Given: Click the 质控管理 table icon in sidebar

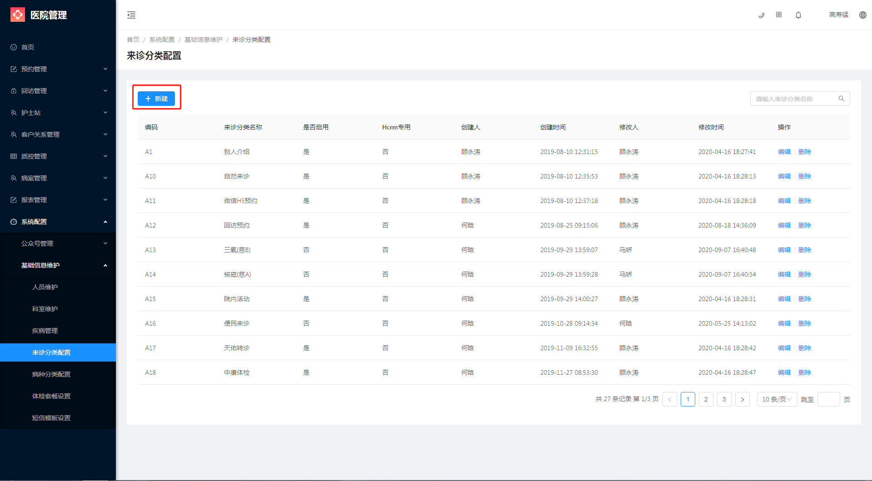Looking at the screenshot, I should pyautogui.click(x=14, y=156).
